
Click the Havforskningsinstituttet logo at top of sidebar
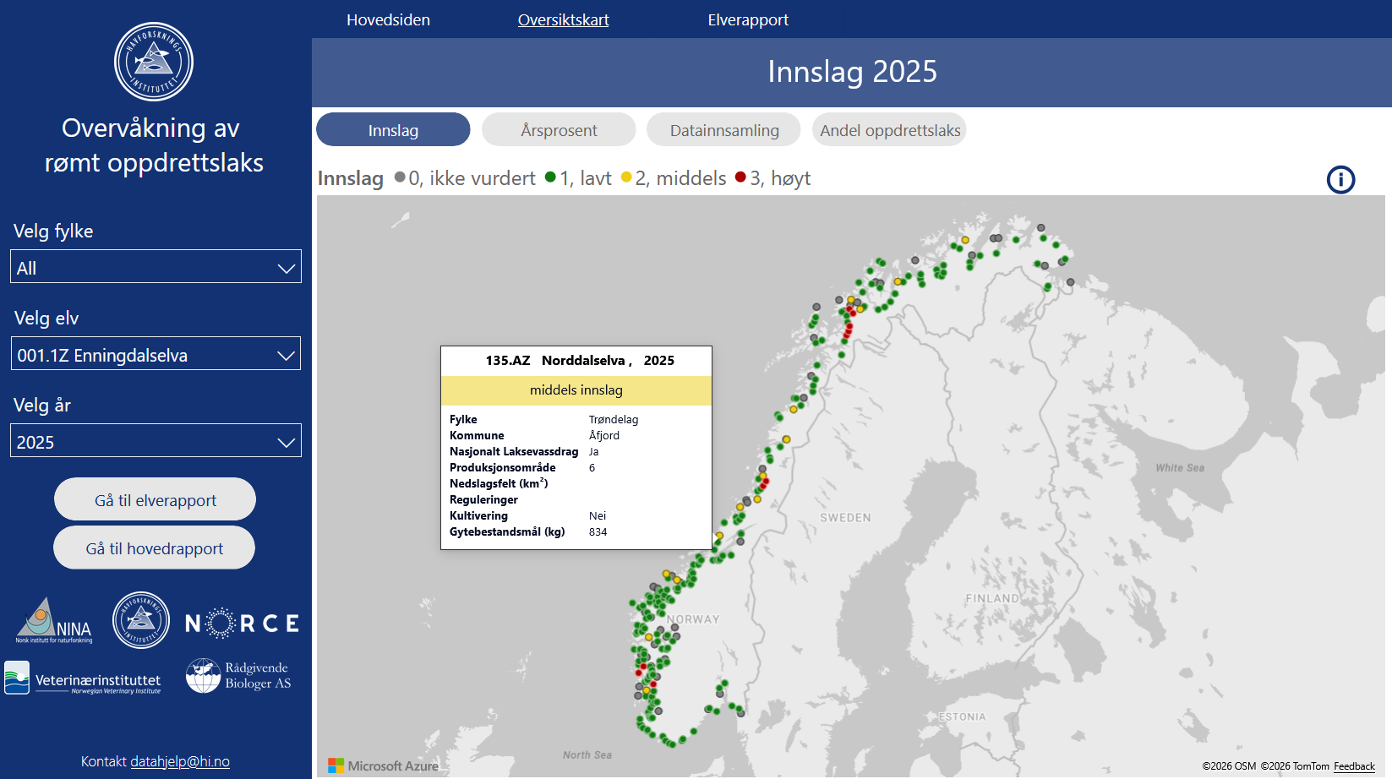point(154,62)
